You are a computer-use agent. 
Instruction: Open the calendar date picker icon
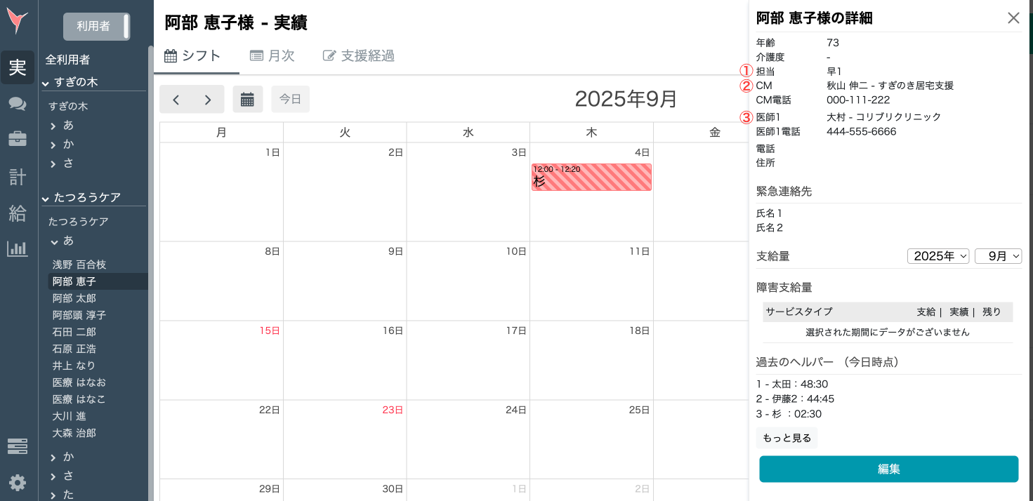click(x=248, y=99)
